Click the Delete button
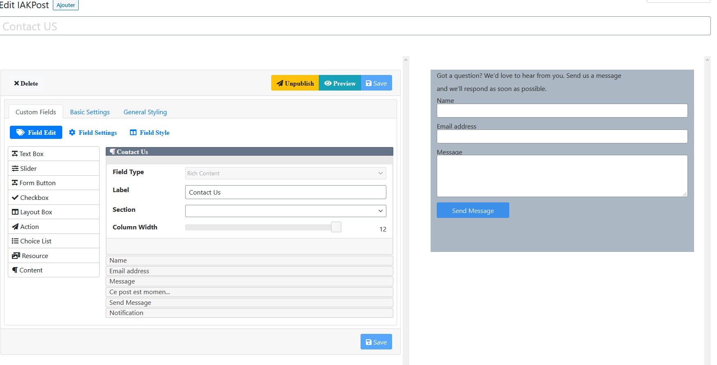Screen dimensions: 717x365 pos(26,83)
